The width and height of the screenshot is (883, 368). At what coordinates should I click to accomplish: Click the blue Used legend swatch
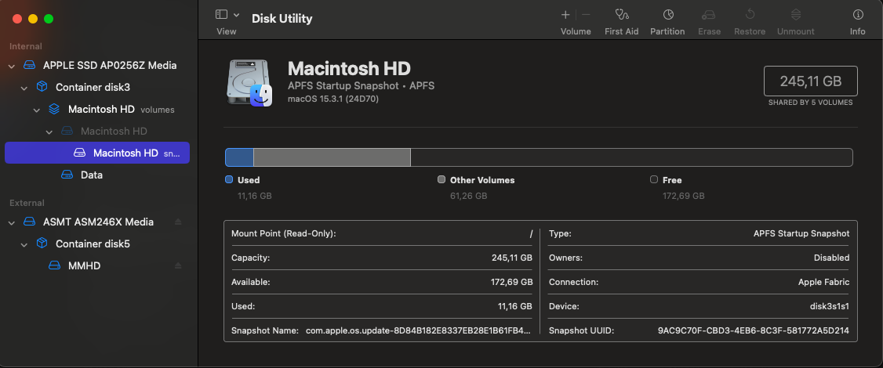coord(229,180)
